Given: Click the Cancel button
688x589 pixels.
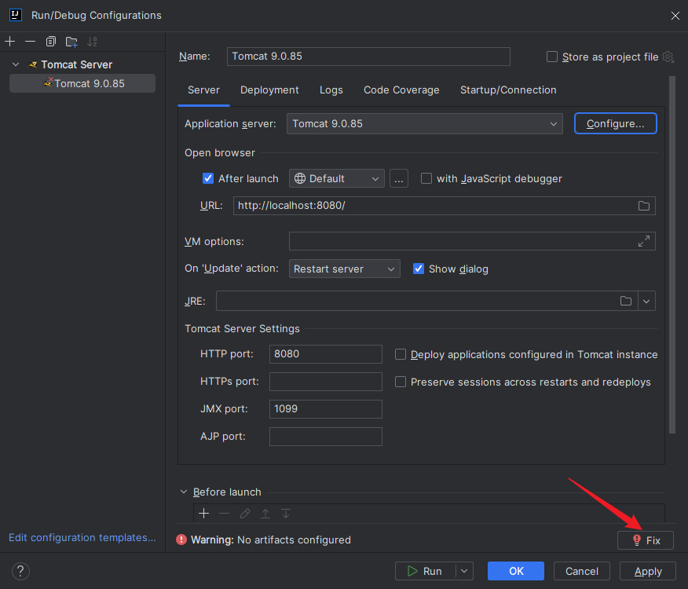Looking at the screenshot, I should [x=582, y=571].
